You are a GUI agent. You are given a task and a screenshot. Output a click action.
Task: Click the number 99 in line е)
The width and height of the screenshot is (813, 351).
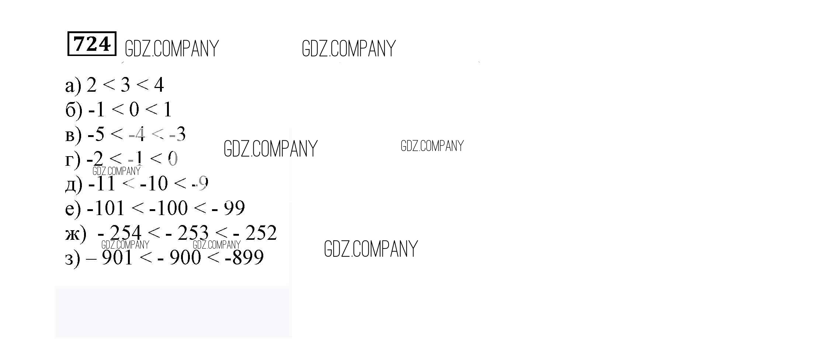coord(234,208)
